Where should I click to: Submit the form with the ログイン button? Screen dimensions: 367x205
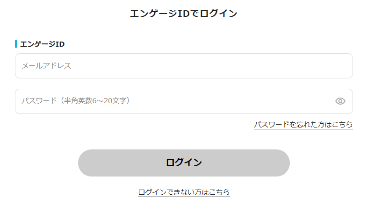pos(184,163)
